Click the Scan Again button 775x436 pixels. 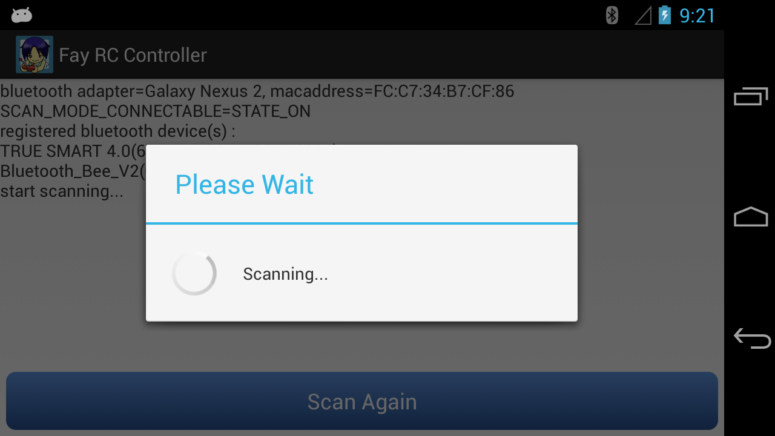click(362, 401)
